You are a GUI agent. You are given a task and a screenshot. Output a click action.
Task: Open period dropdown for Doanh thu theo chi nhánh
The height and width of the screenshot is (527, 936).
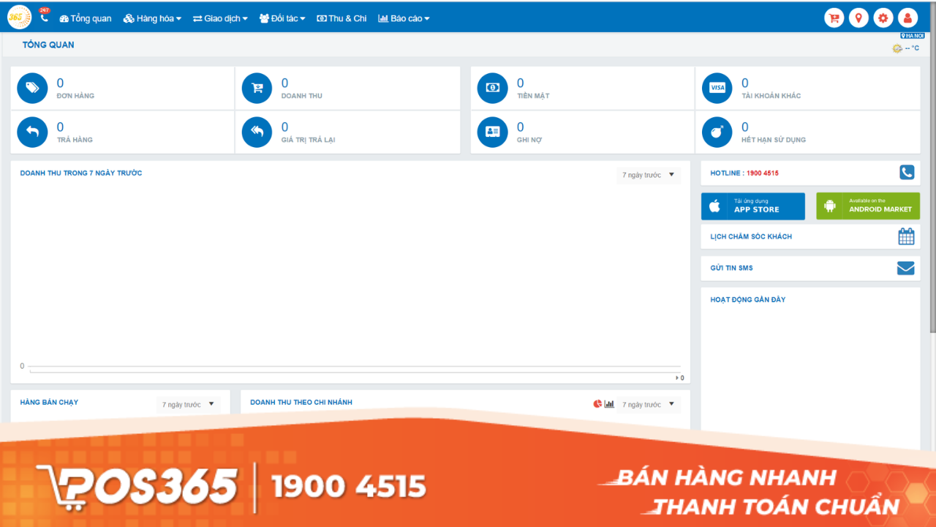[649, 405]
